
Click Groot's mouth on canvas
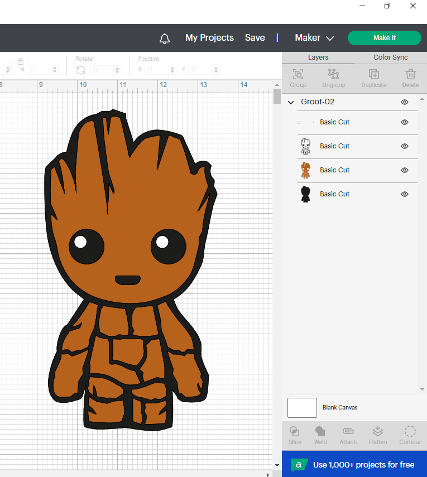click(128, 280)
